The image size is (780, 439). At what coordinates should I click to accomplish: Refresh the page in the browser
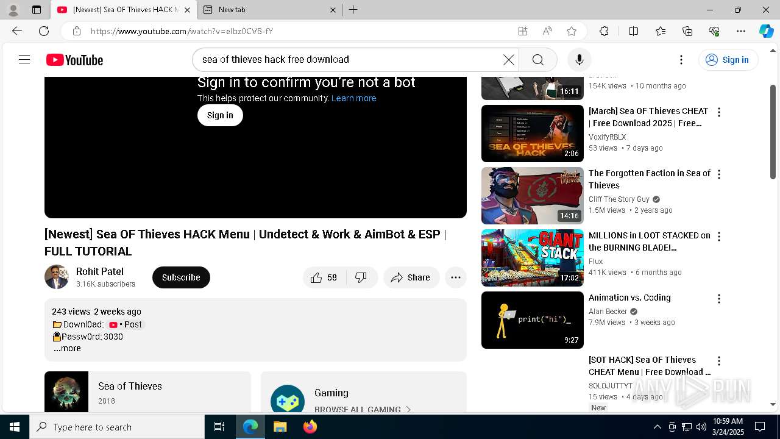44,31
